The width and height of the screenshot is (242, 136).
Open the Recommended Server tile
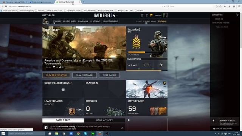pyautogui.click(x=63, y=89)
